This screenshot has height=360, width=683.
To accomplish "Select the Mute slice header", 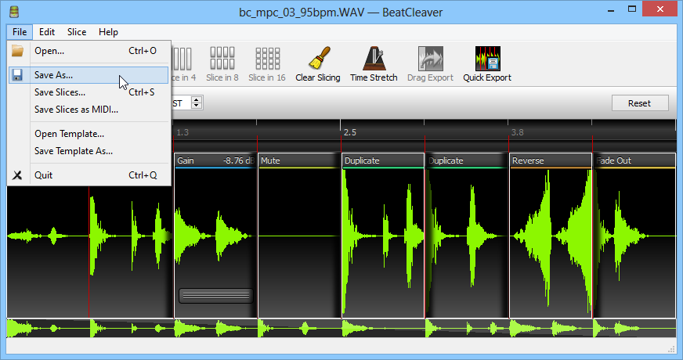I will [x=299, y=160].
